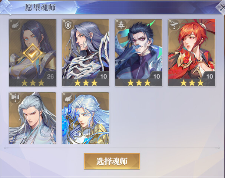Select the silver-haired hero in white robes
Screen dimensions: 225x178
(x=33, y=118)
